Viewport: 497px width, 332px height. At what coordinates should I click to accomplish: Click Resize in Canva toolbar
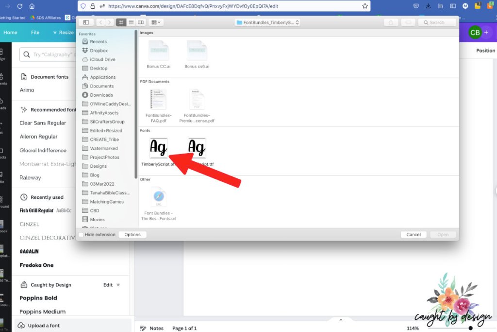pos(63,33)
